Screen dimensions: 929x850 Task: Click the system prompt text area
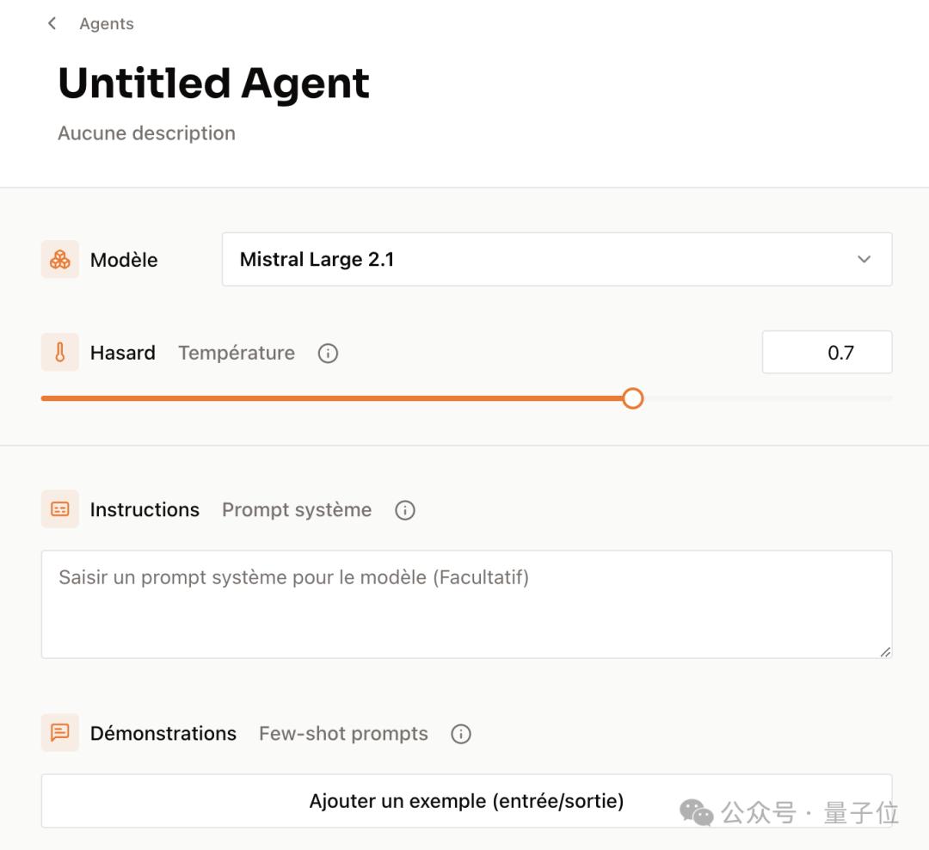(x=466, y=602)
